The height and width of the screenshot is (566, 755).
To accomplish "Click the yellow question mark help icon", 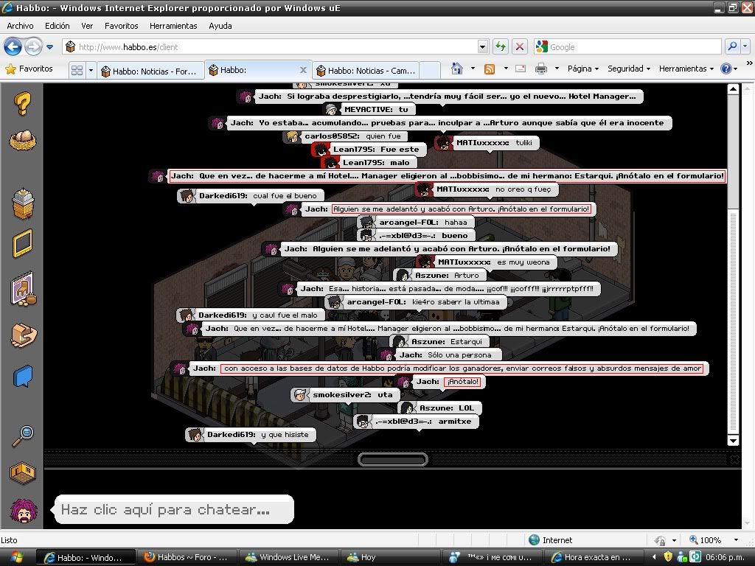I will click(22, 104).
